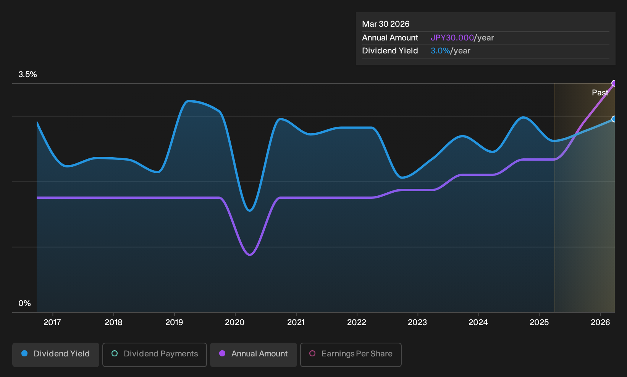Click the 2017 x-axis year label
This screenshot has height=377, width=627.
point(52,322)
